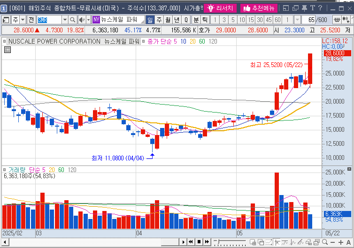Click the add chart window icon

point(253,242)
